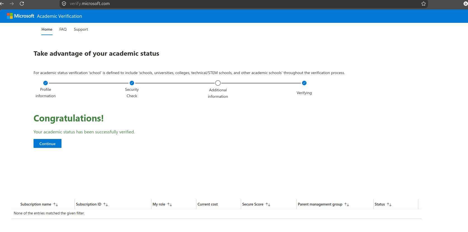Click the Verifying step label
468x232 pixels.
[x=304, y=93]
